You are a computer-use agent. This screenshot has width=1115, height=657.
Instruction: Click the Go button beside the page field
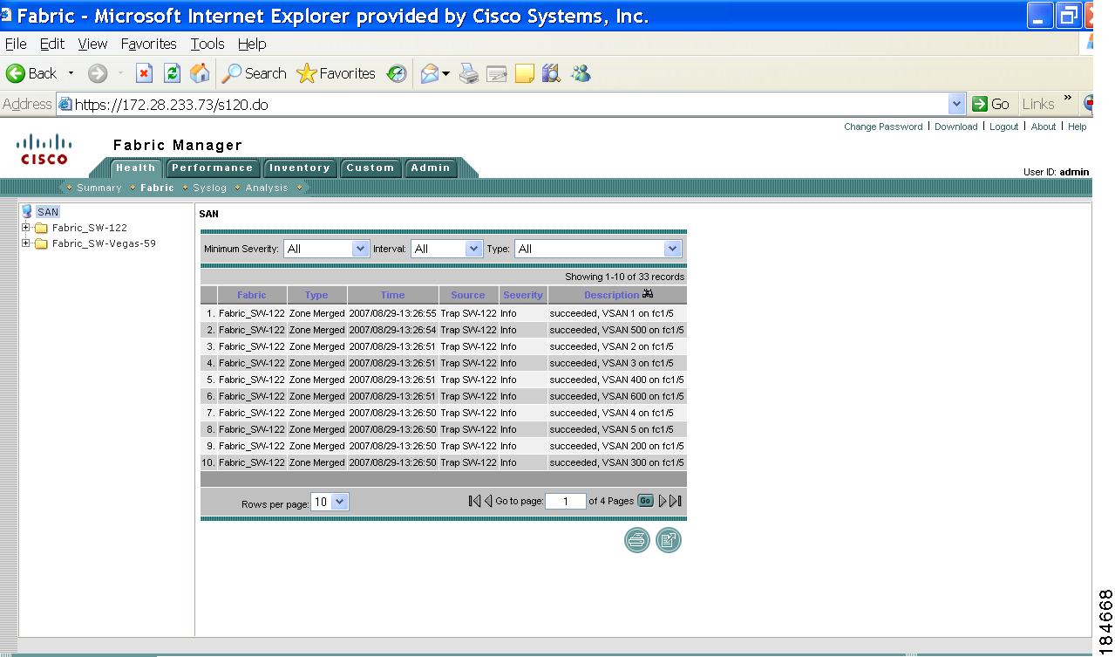point(645,501)
